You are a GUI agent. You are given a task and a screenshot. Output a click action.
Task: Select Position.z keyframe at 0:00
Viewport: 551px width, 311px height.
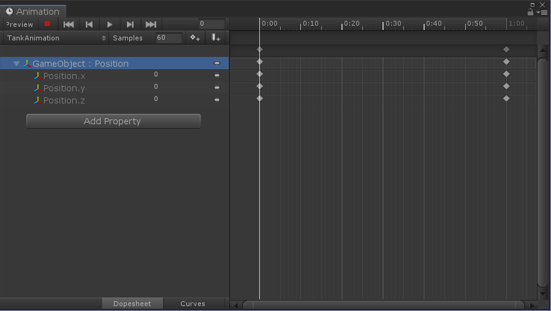[x=260, y=99]
